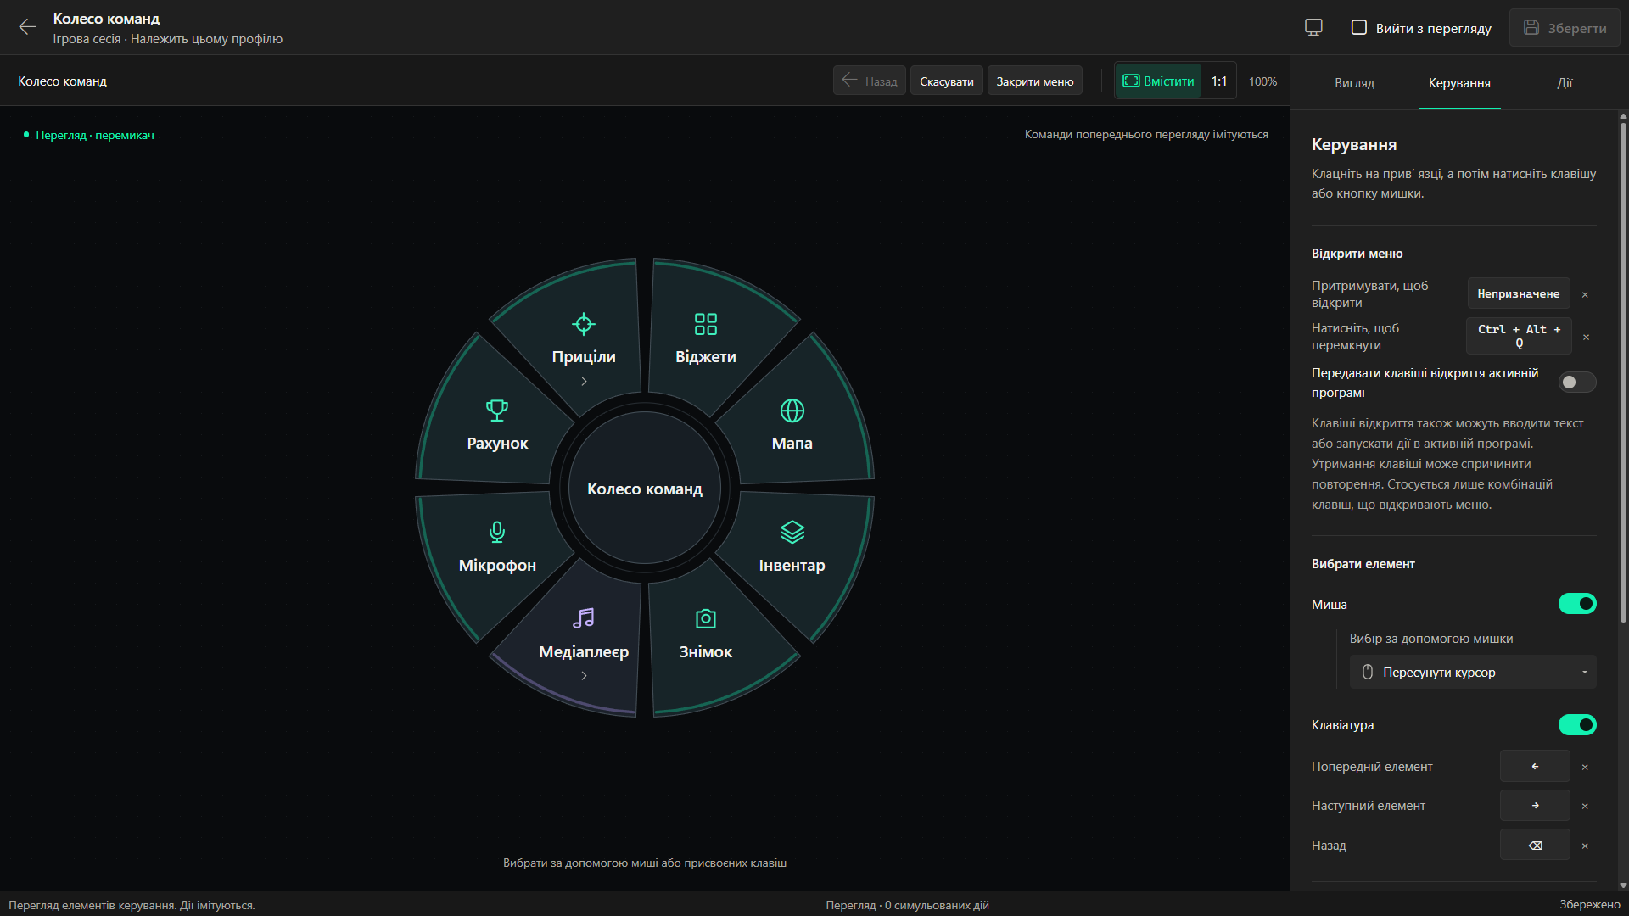
Task: Toggle the Миша selection switch
Action: click(x=1577, y=604)
